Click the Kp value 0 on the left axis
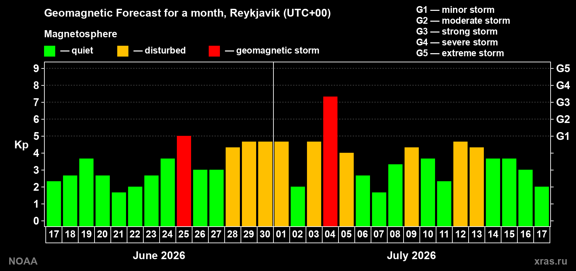 coord(36,221)
